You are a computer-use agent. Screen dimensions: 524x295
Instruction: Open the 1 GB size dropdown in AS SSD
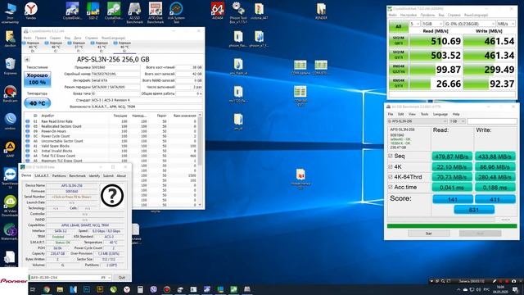pos(457,121)
